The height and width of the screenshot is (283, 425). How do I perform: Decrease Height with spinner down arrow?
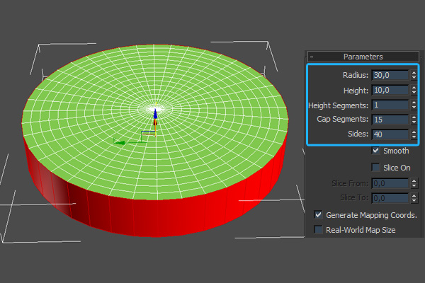click(414, 93)
